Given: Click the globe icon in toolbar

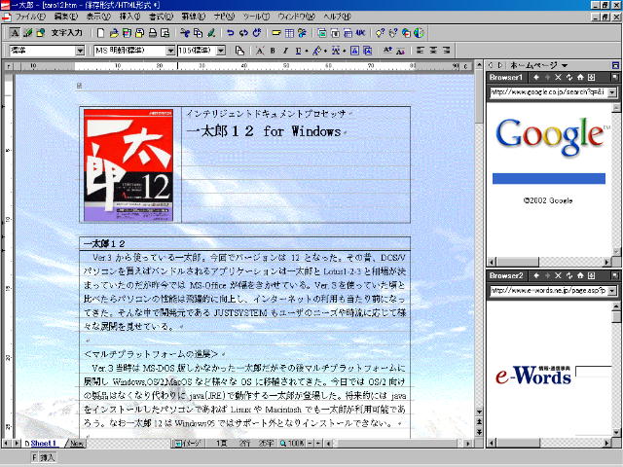Looking at the screenshot, I should tap(419, 33).
